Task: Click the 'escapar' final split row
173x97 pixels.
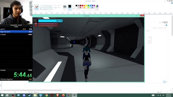Action: pyautogui.click(x=16, y=70)
